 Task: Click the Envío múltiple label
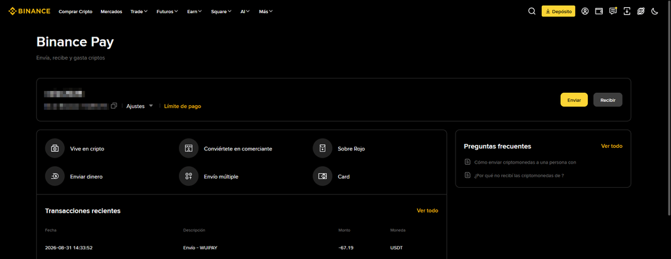tap(221, 176)
